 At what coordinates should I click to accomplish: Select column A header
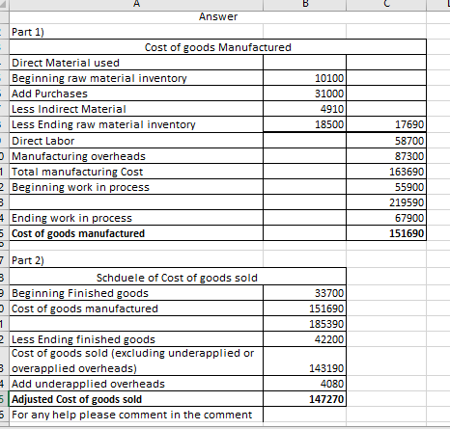(x=136, y=5)
